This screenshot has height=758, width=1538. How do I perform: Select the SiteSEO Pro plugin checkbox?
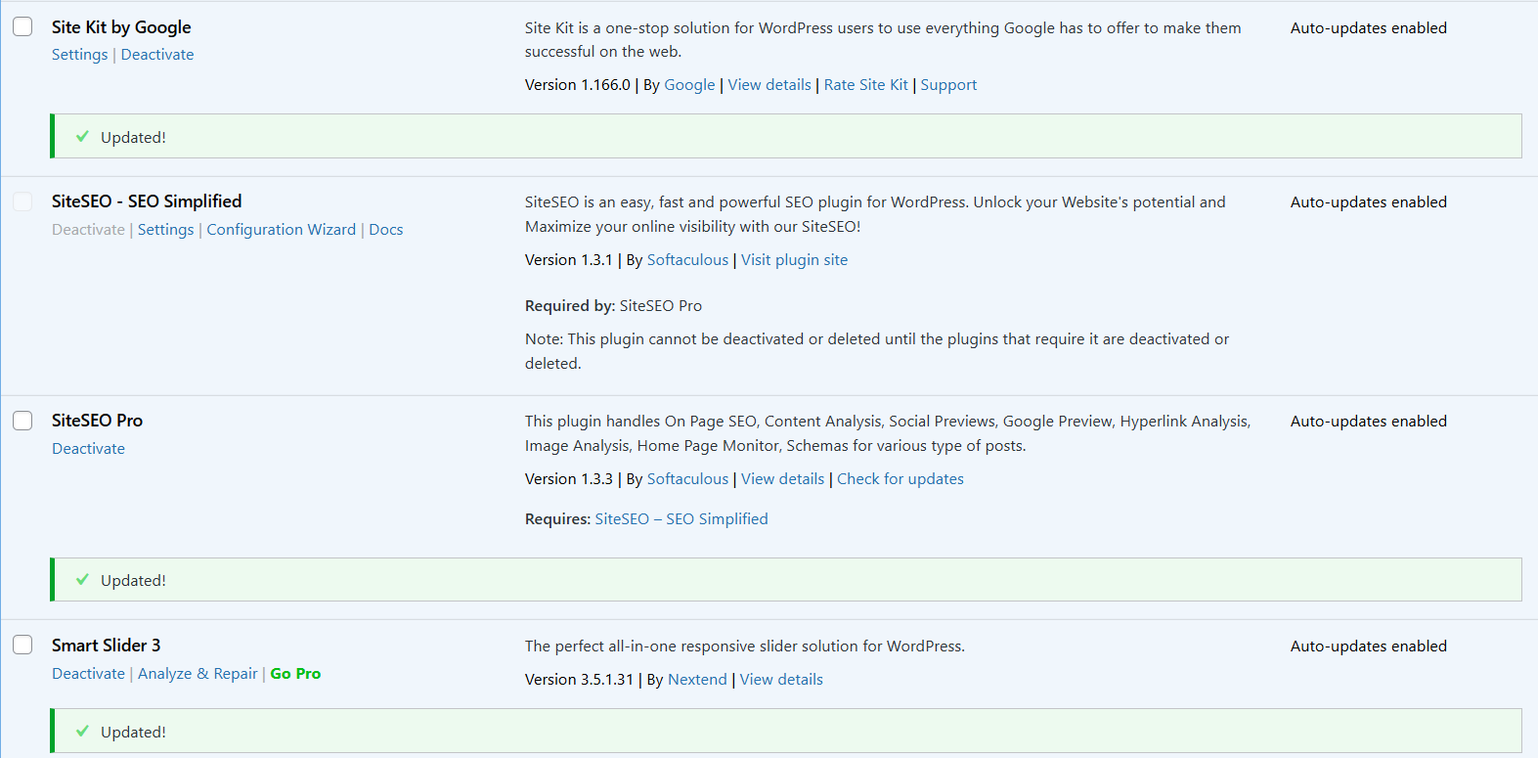22,421
